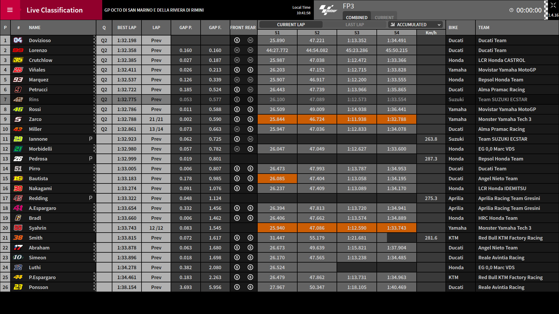The height and width of the screenshot is (314, 559).
Task: Click the S1 sector column header
Action: (277, 33)
